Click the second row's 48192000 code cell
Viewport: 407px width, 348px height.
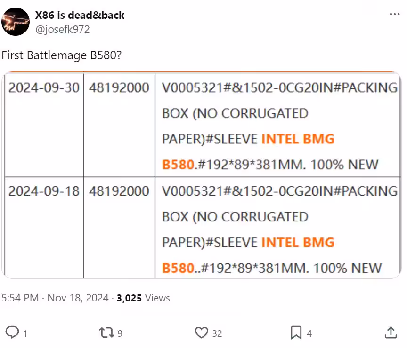click(x=119, y=191)
